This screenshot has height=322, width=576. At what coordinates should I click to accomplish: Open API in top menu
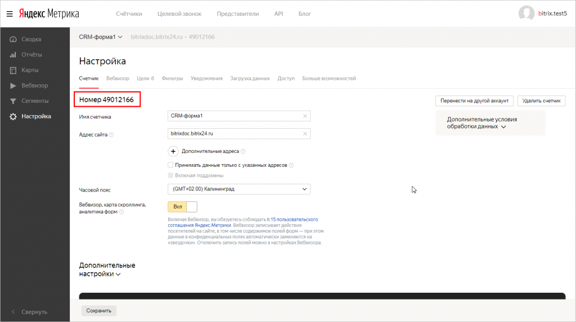coord(278,13)
